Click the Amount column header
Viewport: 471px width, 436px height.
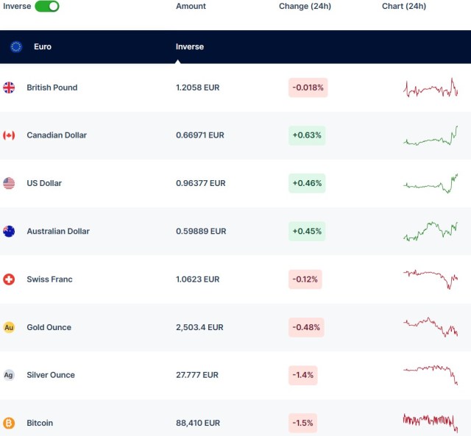tap(191, 6)
